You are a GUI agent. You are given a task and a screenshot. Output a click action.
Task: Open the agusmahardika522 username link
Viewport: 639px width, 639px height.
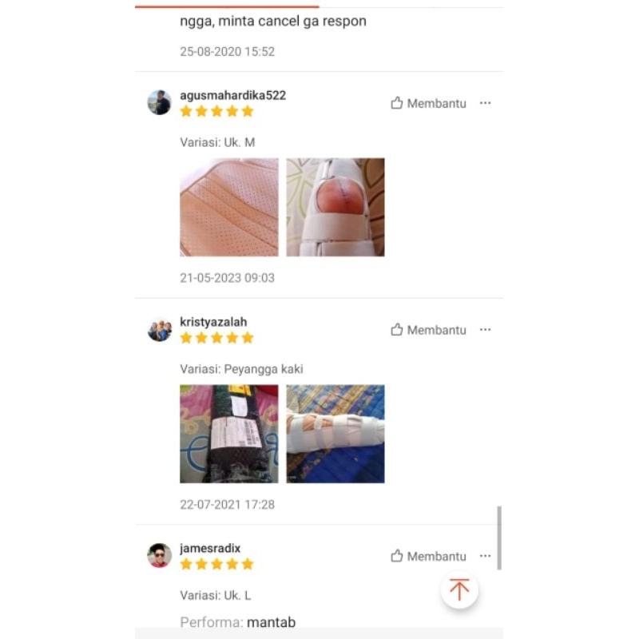232,95
